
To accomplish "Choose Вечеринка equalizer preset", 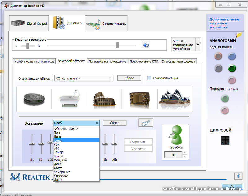I will pos(76,172).
